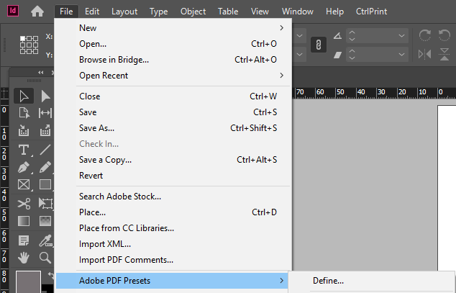Click the fill color swatch

28,282
